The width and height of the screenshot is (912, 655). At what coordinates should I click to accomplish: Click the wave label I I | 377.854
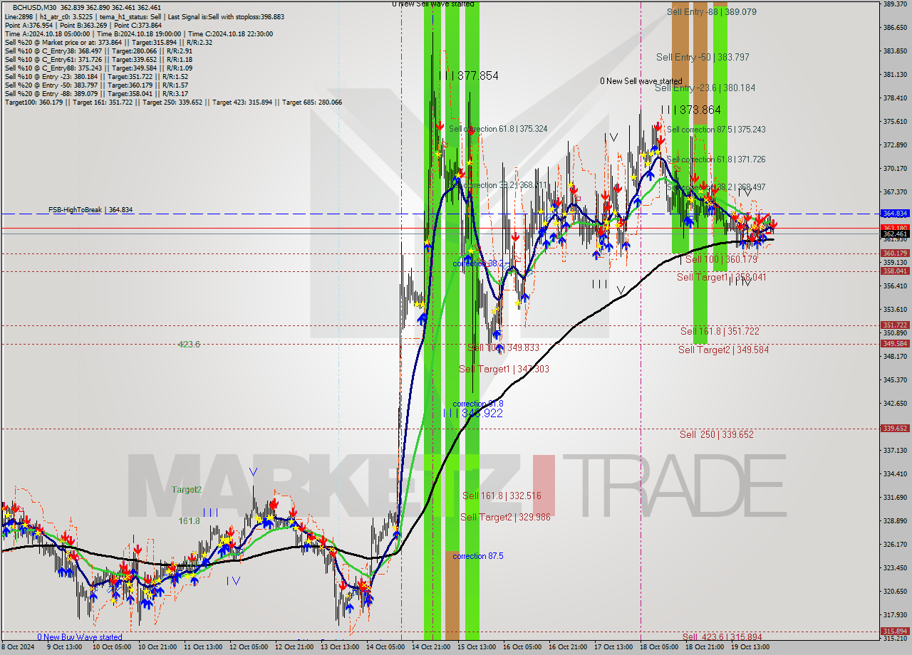pos(468,75)
